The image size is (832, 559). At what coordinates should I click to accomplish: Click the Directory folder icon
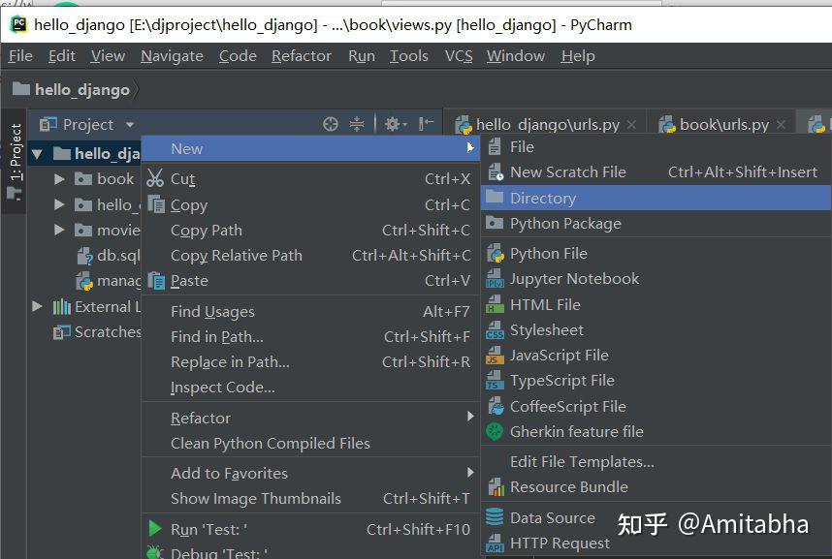click(x=495, y=197)
